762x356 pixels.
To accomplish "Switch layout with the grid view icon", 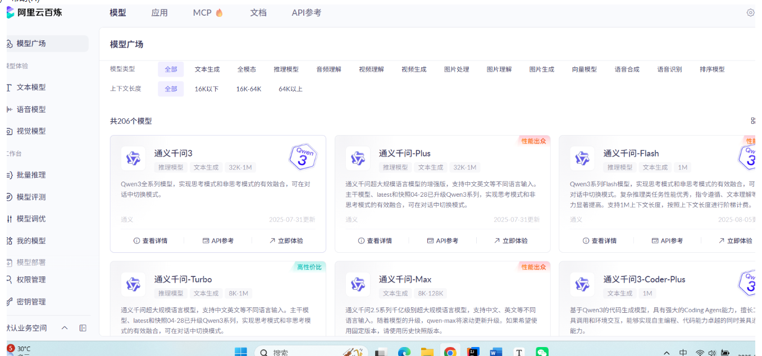I will pos(752,121).
